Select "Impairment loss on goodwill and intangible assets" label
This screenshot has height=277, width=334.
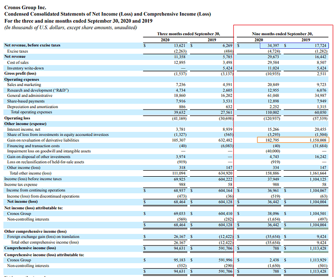tap(49, 151)
